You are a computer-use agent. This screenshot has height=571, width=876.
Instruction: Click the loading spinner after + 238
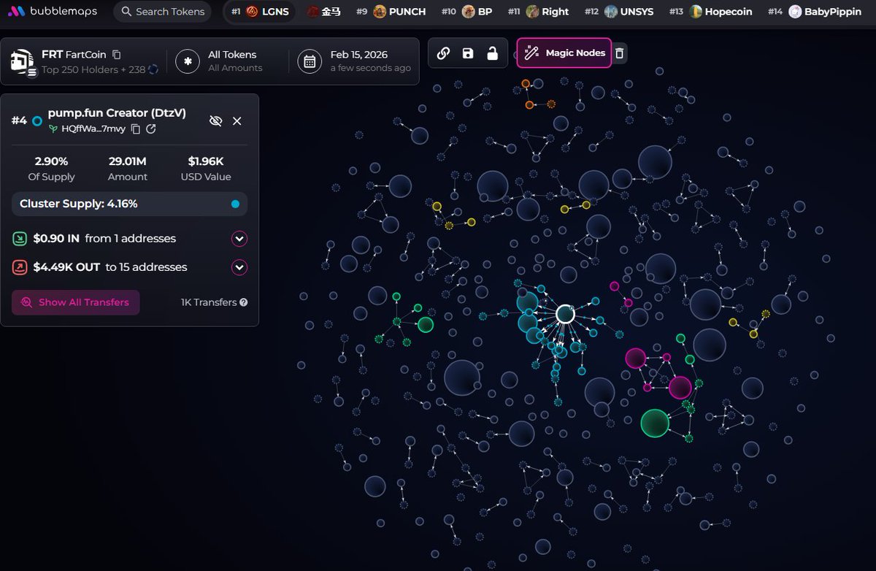153,69
